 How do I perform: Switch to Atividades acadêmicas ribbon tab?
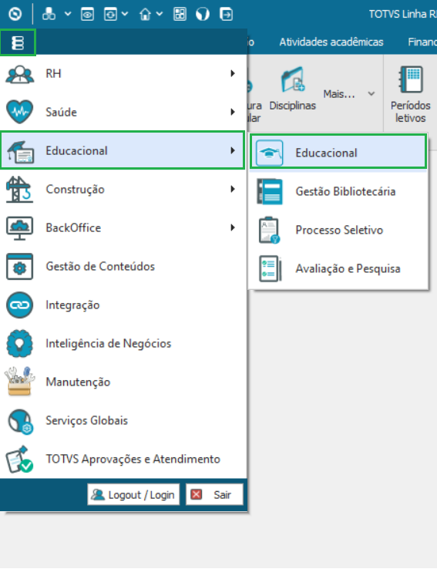[331, 42]
